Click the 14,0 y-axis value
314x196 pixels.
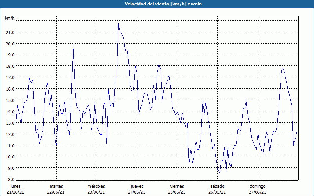tap(10, 112)
